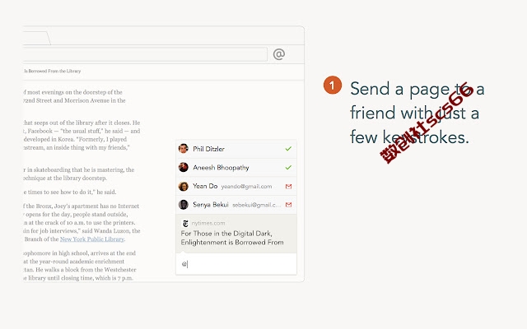Screen dimensions: 527x329
Task: Click sebekui@gmail.c... email text
Action: click(256, 205)
